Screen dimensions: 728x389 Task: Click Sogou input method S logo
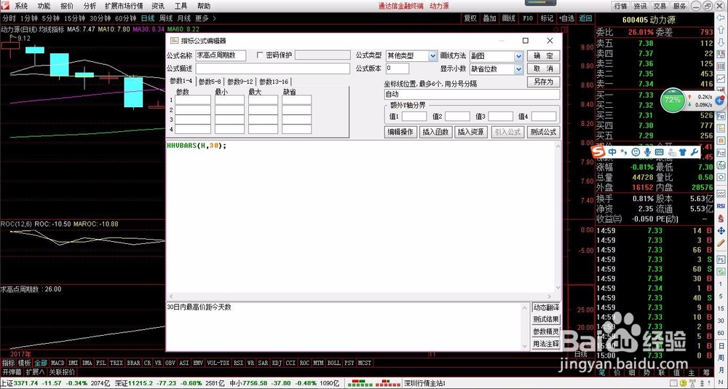point(597,152)
